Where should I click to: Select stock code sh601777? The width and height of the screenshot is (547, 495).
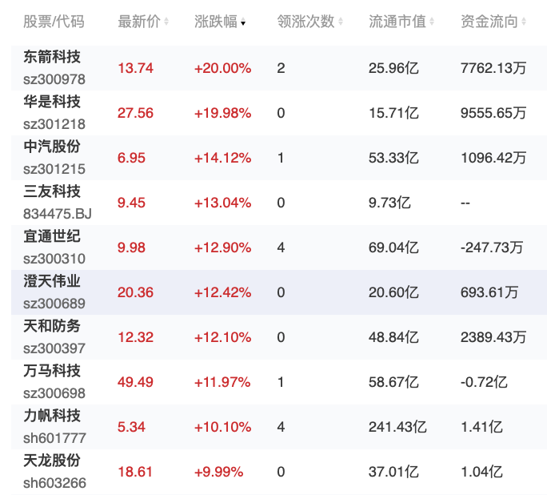(x=54, y=438)
